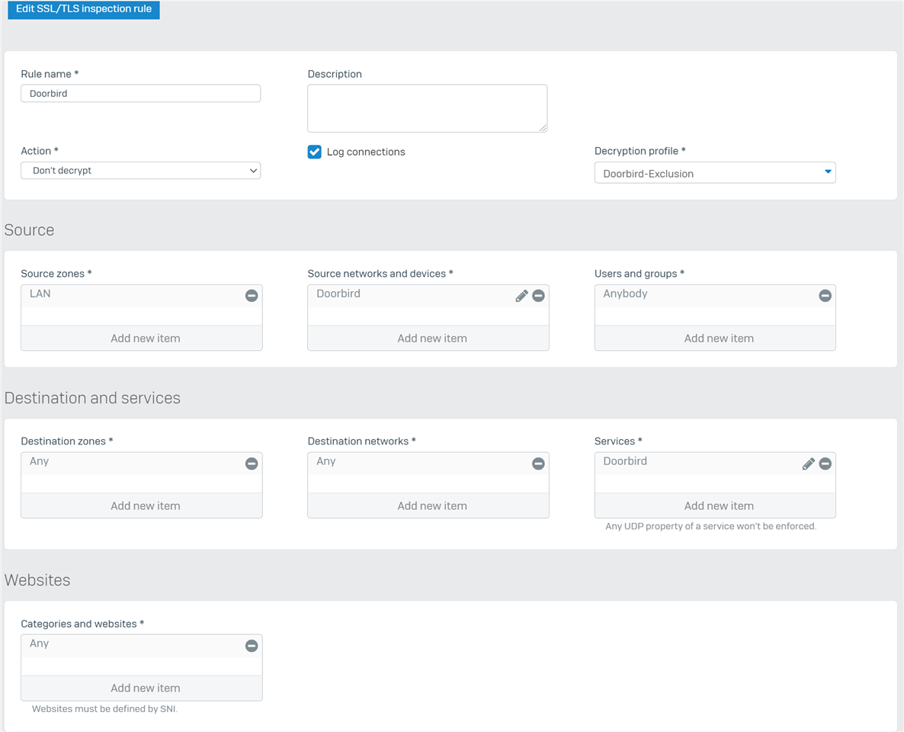Screen dimensions: 904x732
Task: Remove LAN from Source zones
Action: point(252,296)
